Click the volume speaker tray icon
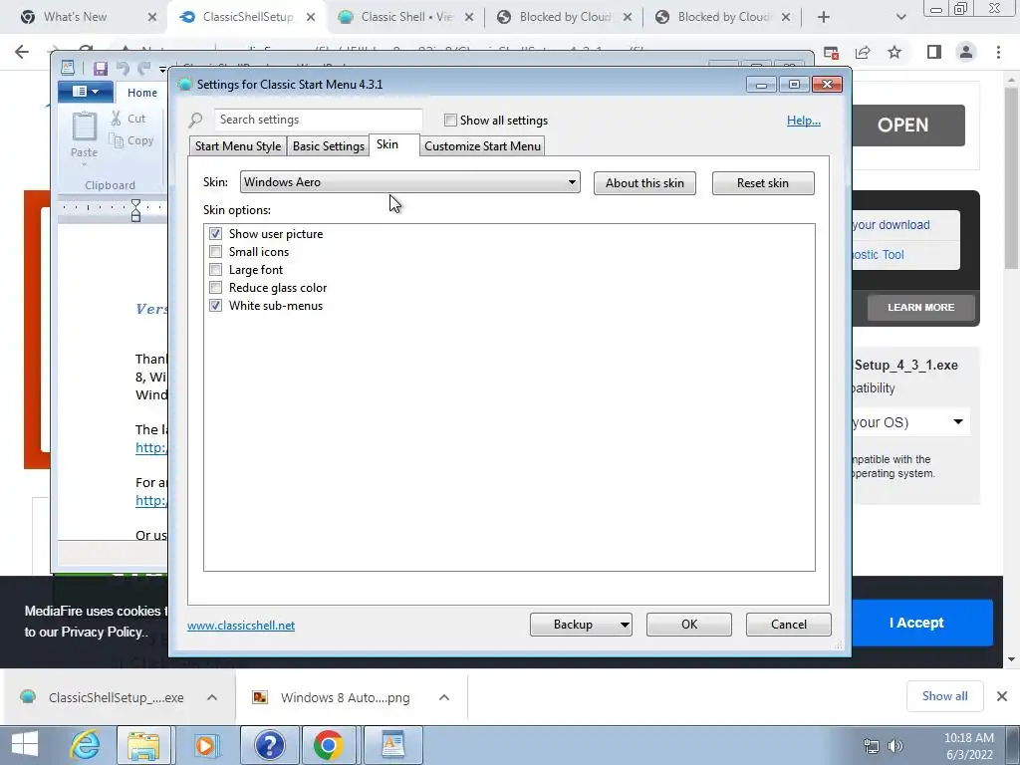Viewport: 1020px width, 765px height. (895, 746)
